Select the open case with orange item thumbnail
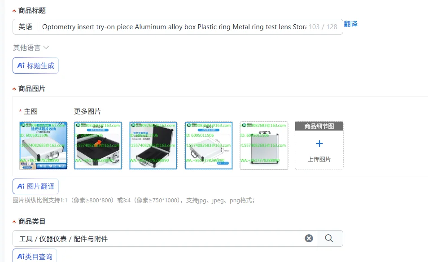Viewport: 428px width, 262px height. tap(98, 145)
